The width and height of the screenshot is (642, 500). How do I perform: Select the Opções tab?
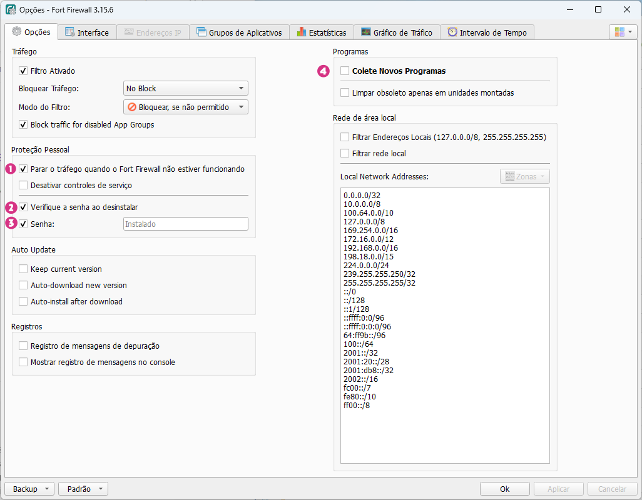pyautogui.click(x=31, y=32)
